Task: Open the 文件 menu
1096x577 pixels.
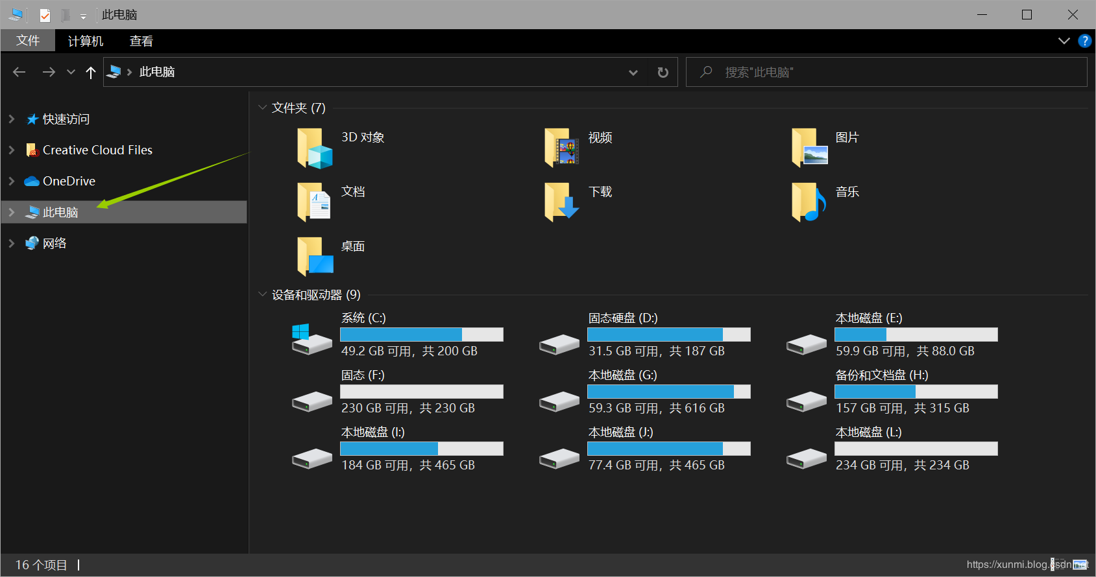Action: click(28, 41)
